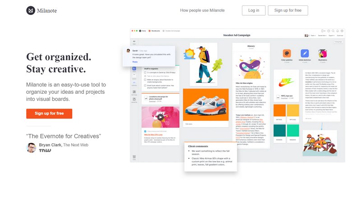Play the Nike video thumbnail
Viewport: 361px width, 202px height.
point(161,117)
